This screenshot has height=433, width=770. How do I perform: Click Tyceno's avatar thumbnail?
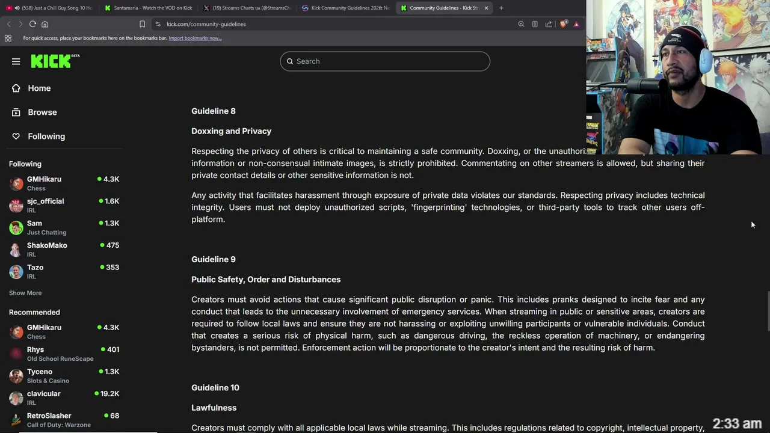tap(16, 376)
